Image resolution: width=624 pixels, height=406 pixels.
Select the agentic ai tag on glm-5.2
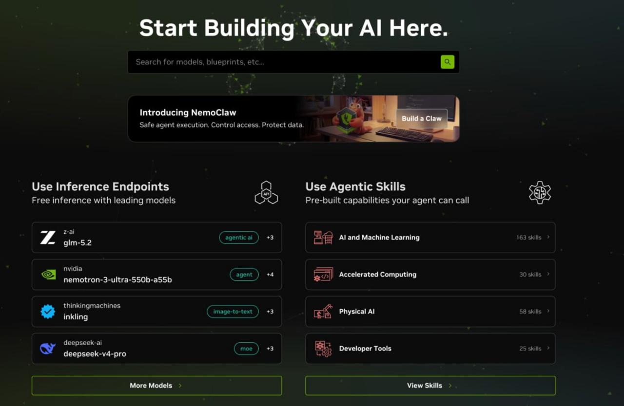[239, 238]
